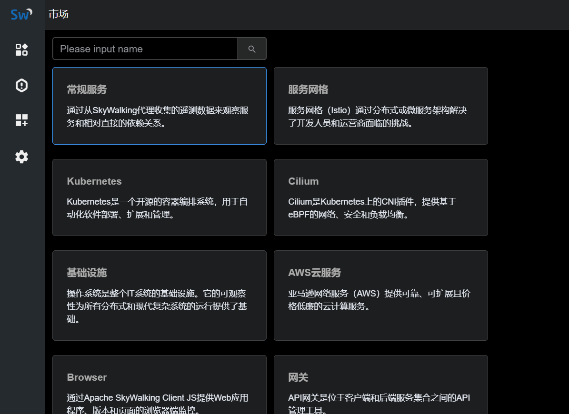This screenshot has height=414, width=569.
Task: Open the 基础设施 card
Action: (160, 296)
